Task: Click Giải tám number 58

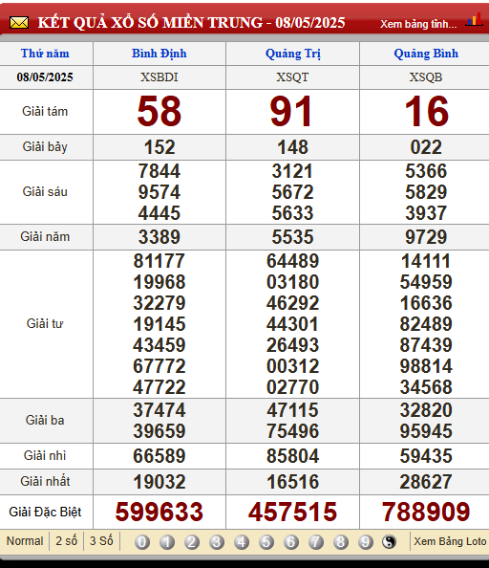Action: click(159, 111)
